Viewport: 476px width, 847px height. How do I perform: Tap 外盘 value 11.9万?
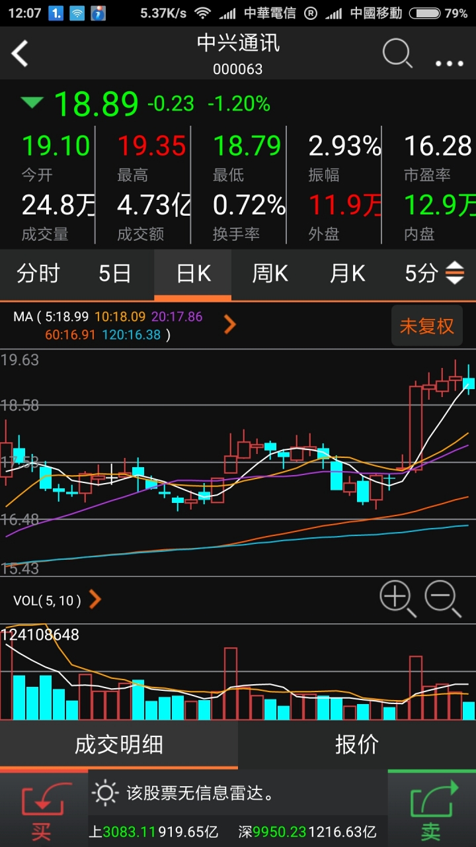[x=345, y=205]
